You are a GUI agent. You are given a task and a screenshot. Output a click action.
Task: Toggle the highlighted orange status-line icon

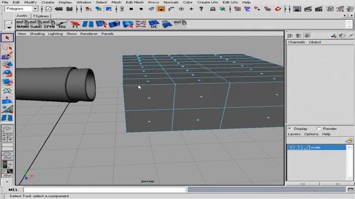point(161,9)
